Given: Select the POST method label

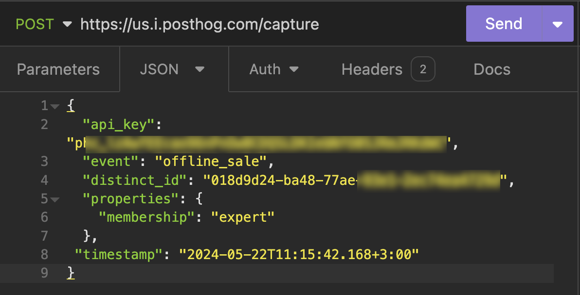Looking at the screenshot, I should (35, 24).
